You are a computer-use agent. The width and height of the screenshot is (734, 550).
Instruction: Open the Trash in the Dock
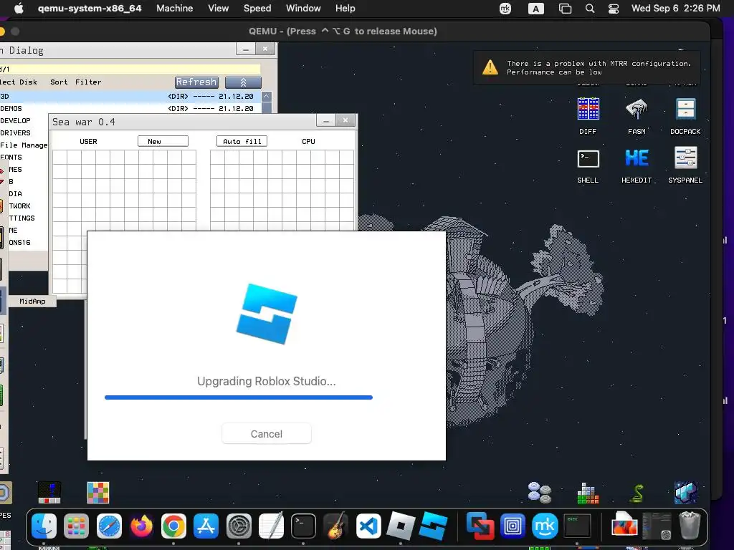pos(689,525)
